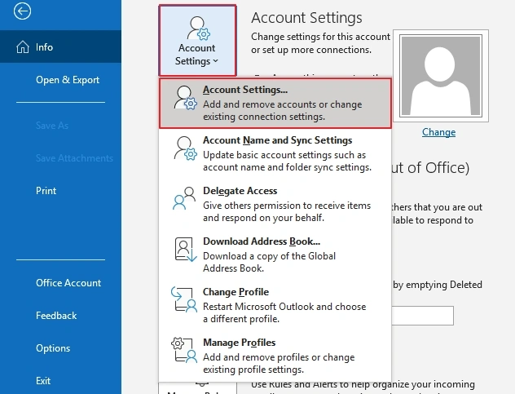Screen dimensions: 515x394
Task: Click the profile photo placeholder
Action: click(x=441, y=76)
